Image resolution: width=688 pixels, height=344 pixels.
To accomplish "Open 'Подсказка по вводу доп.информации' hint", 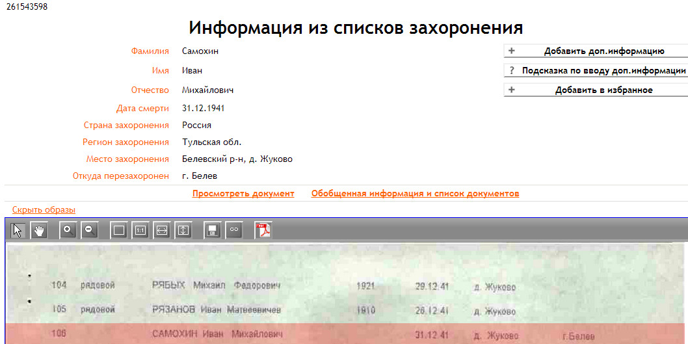I will [596, 71].
